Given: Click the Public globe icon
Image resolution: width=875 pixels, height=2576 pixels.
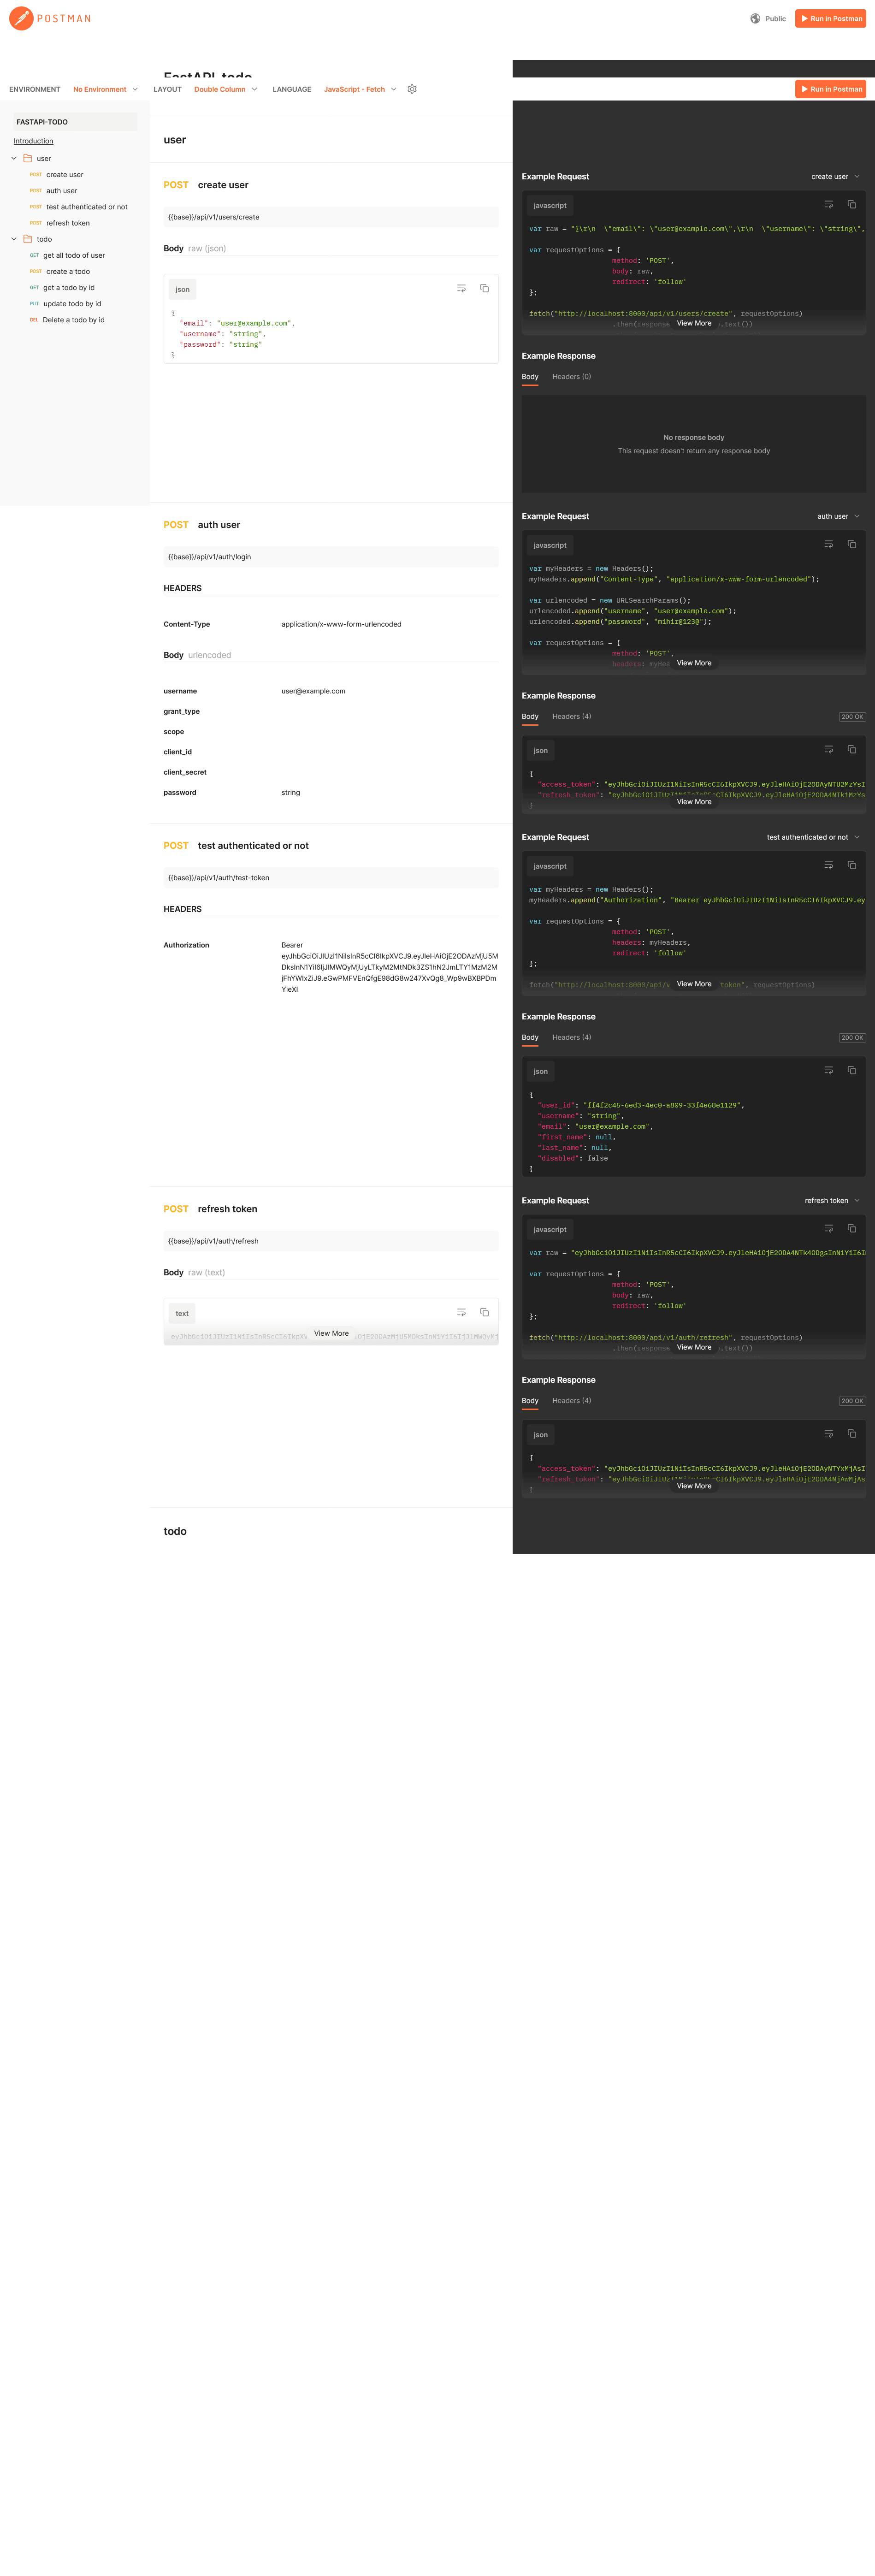Looking at the screenshot, I should (x=755, y=18).
